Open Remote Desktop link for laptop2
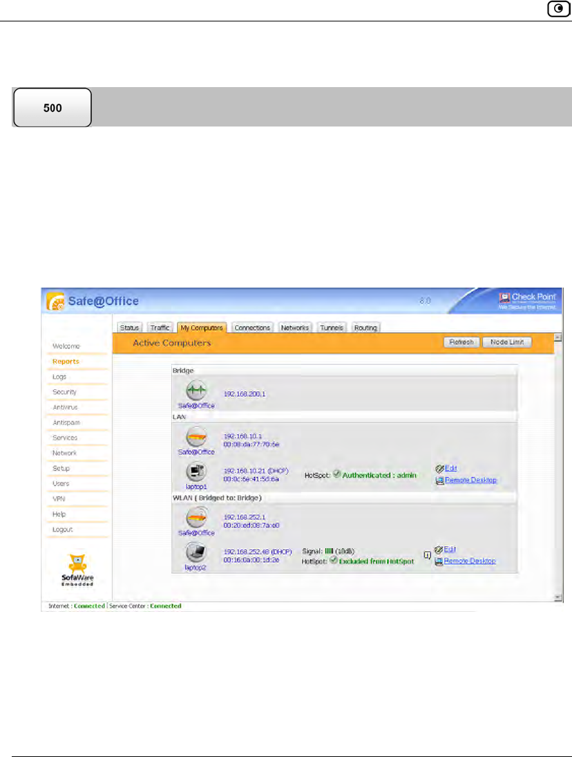 pos(470,561)
